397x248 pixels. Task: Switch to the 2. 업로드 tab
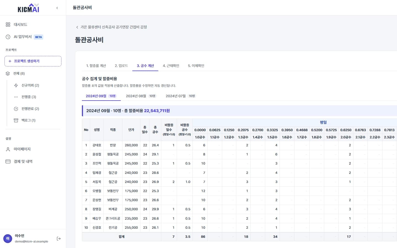click(121, 66)
